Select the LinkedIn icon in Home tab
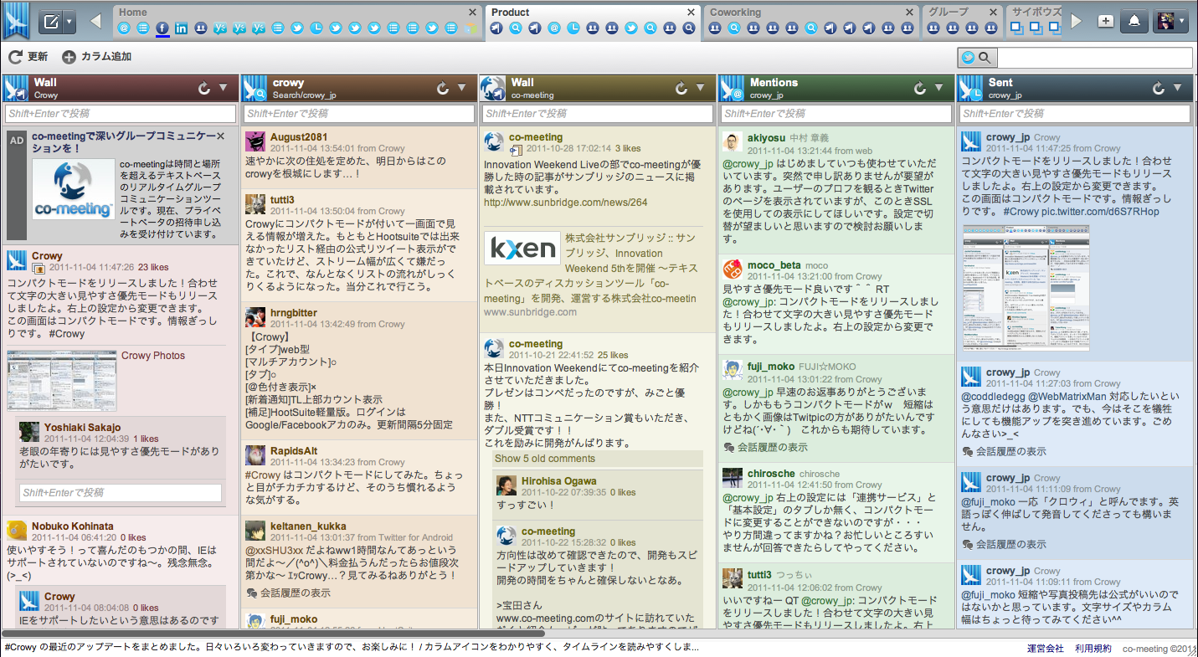This screenshot has width=1198, height=657. coord(181,28)
